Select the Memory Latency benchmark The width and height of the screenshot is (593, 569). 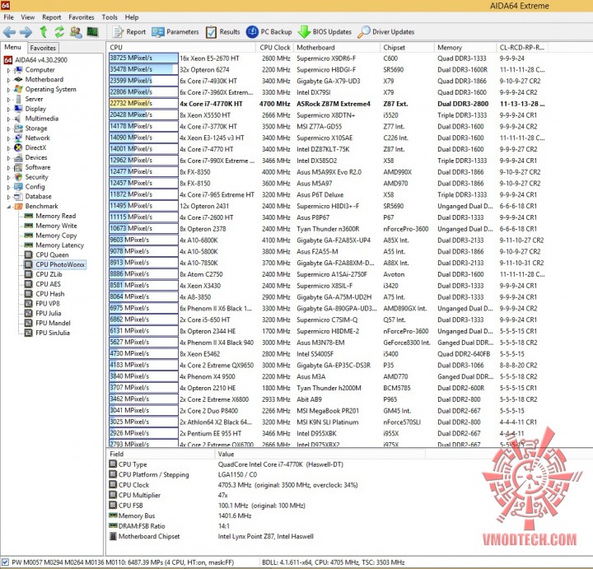pos(60,245)
